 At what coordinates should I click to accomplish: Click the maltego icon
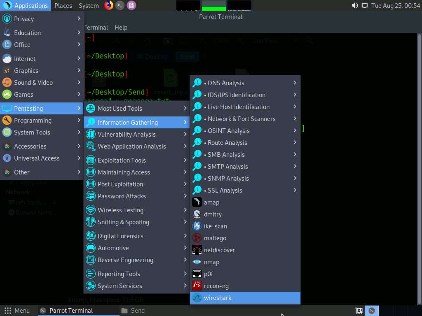[197, 238]
